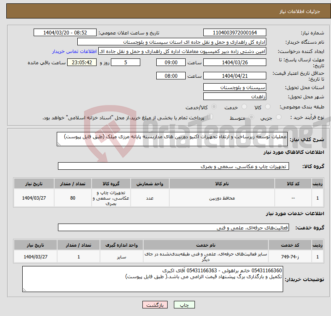
Task: Click the delivery city field زاهدان
Action: point(235,96)
